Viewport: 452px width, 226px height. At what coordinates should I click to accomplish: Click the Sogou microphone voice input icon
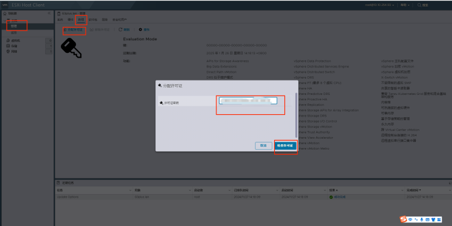point(422,219)
